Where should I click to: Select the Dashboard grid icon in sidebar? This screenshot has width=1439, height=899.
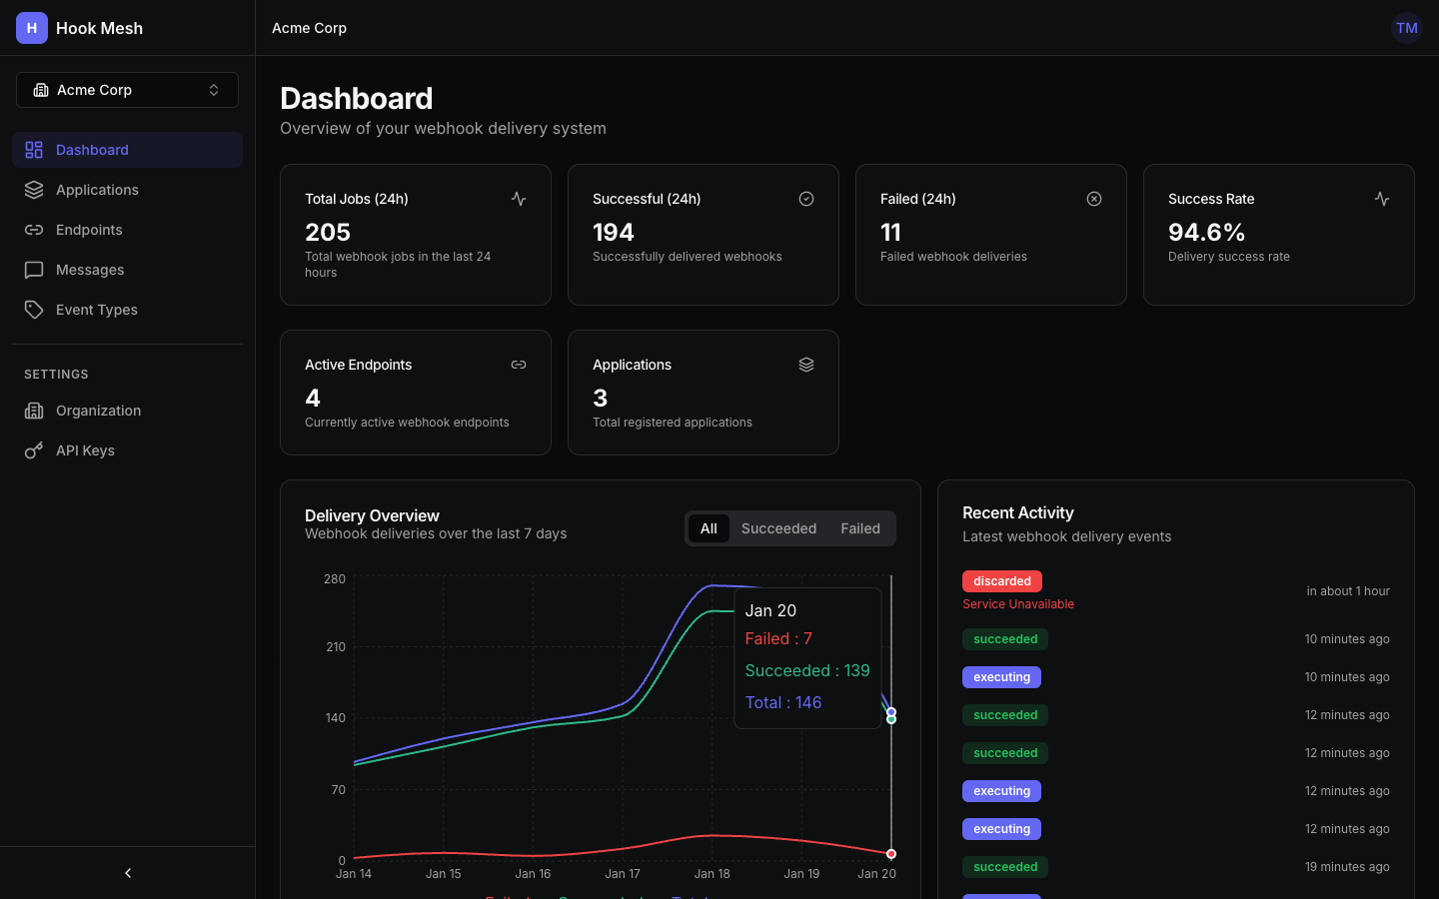pyautogui.click(x=33, y=149)
